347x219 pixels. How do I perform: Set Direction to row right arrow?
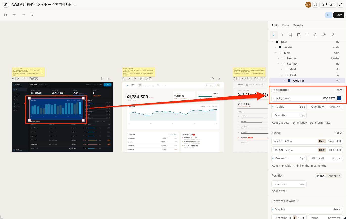[290, 218]
